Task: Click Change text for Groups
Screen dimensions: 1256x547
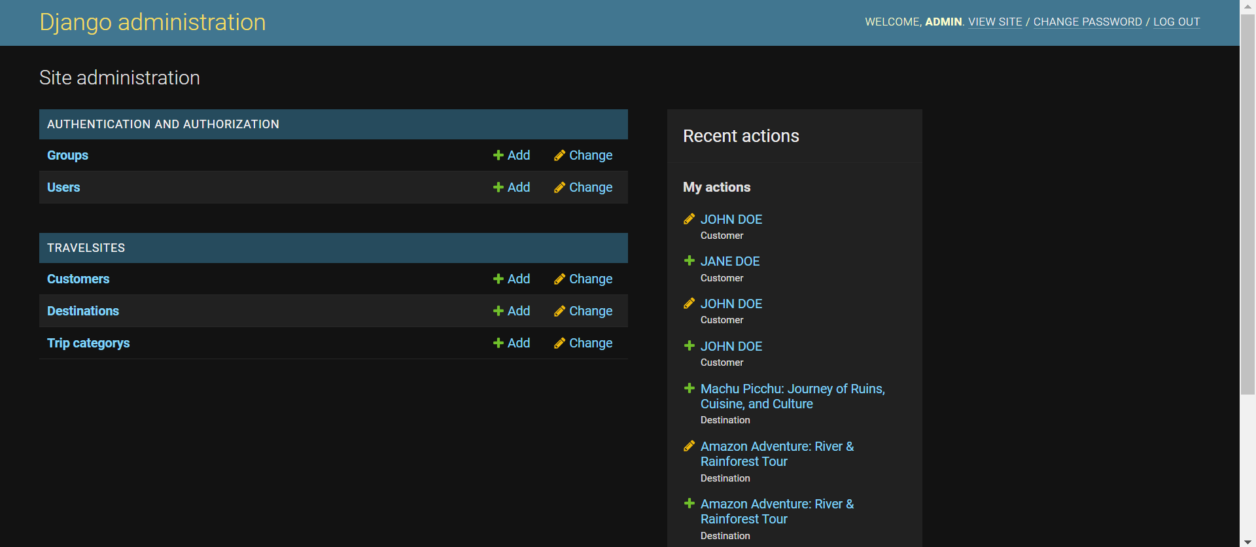Action: pos(591,155)
